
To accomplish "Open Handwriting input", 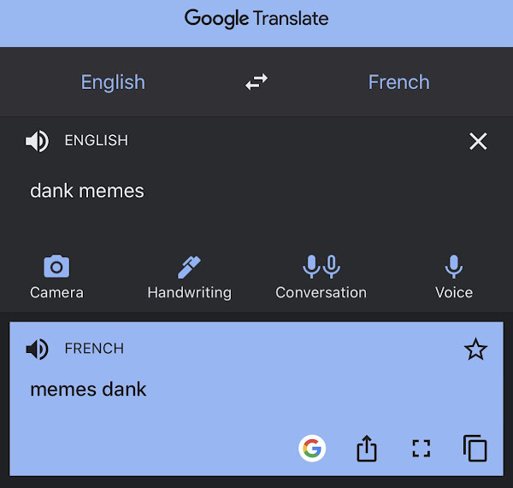I will (190, 278).
